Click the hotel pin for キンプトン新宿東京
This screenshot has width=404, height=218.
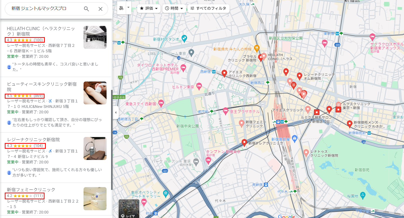208,161
